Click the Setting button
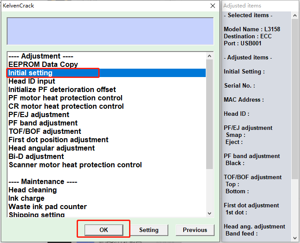The width and height of the screenshot is (300, 243). (148, 230)
